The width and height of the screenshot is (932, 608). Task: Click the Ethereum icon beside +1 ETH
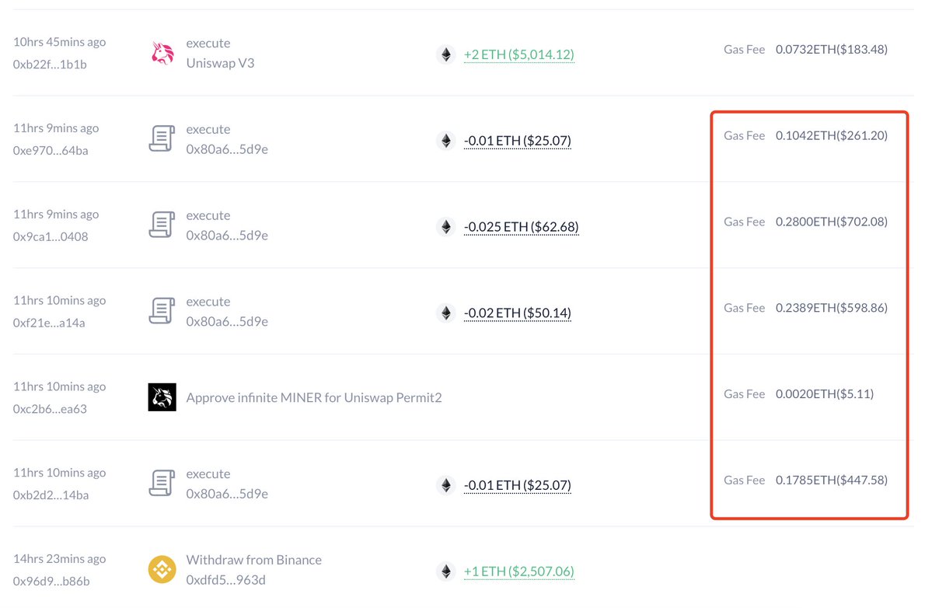(445, 571)
